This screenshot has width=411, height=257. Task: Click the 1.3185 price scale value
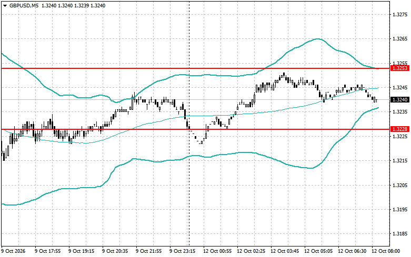[400, 234]
